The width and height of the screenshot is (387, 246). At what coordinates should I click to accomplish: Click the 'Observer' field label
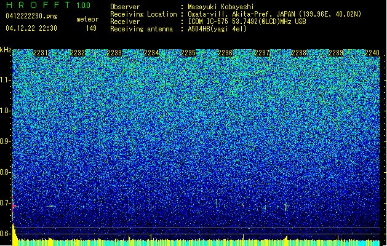[x=125, y=7]
